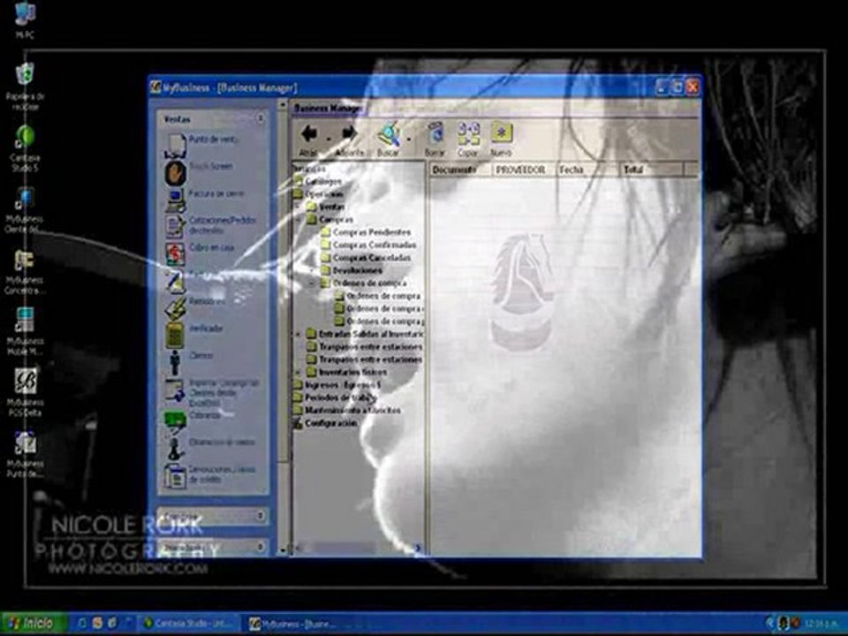Click sidebar scrollbar down arrow

click(x=283, y=550)
